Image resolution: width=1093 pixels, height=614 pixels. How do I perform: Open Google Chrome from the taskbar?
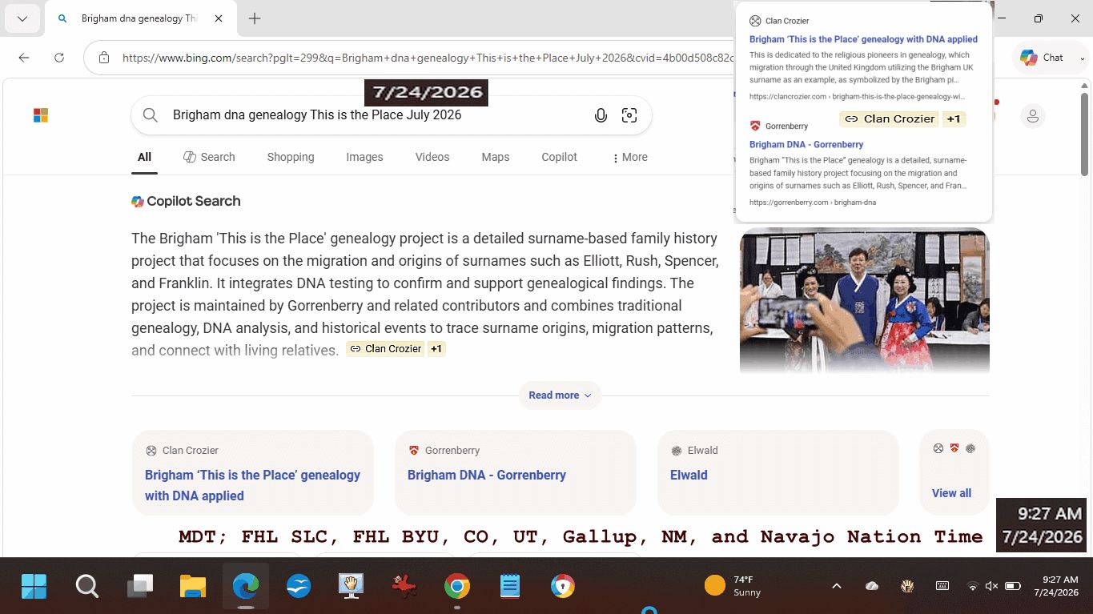point(457,587)
